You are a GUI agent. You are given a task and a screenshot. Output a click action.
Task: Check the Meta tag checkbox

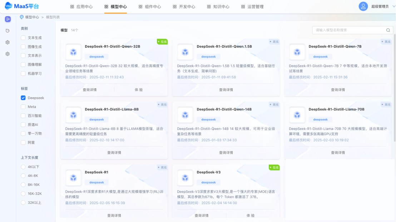coord(23,107)
